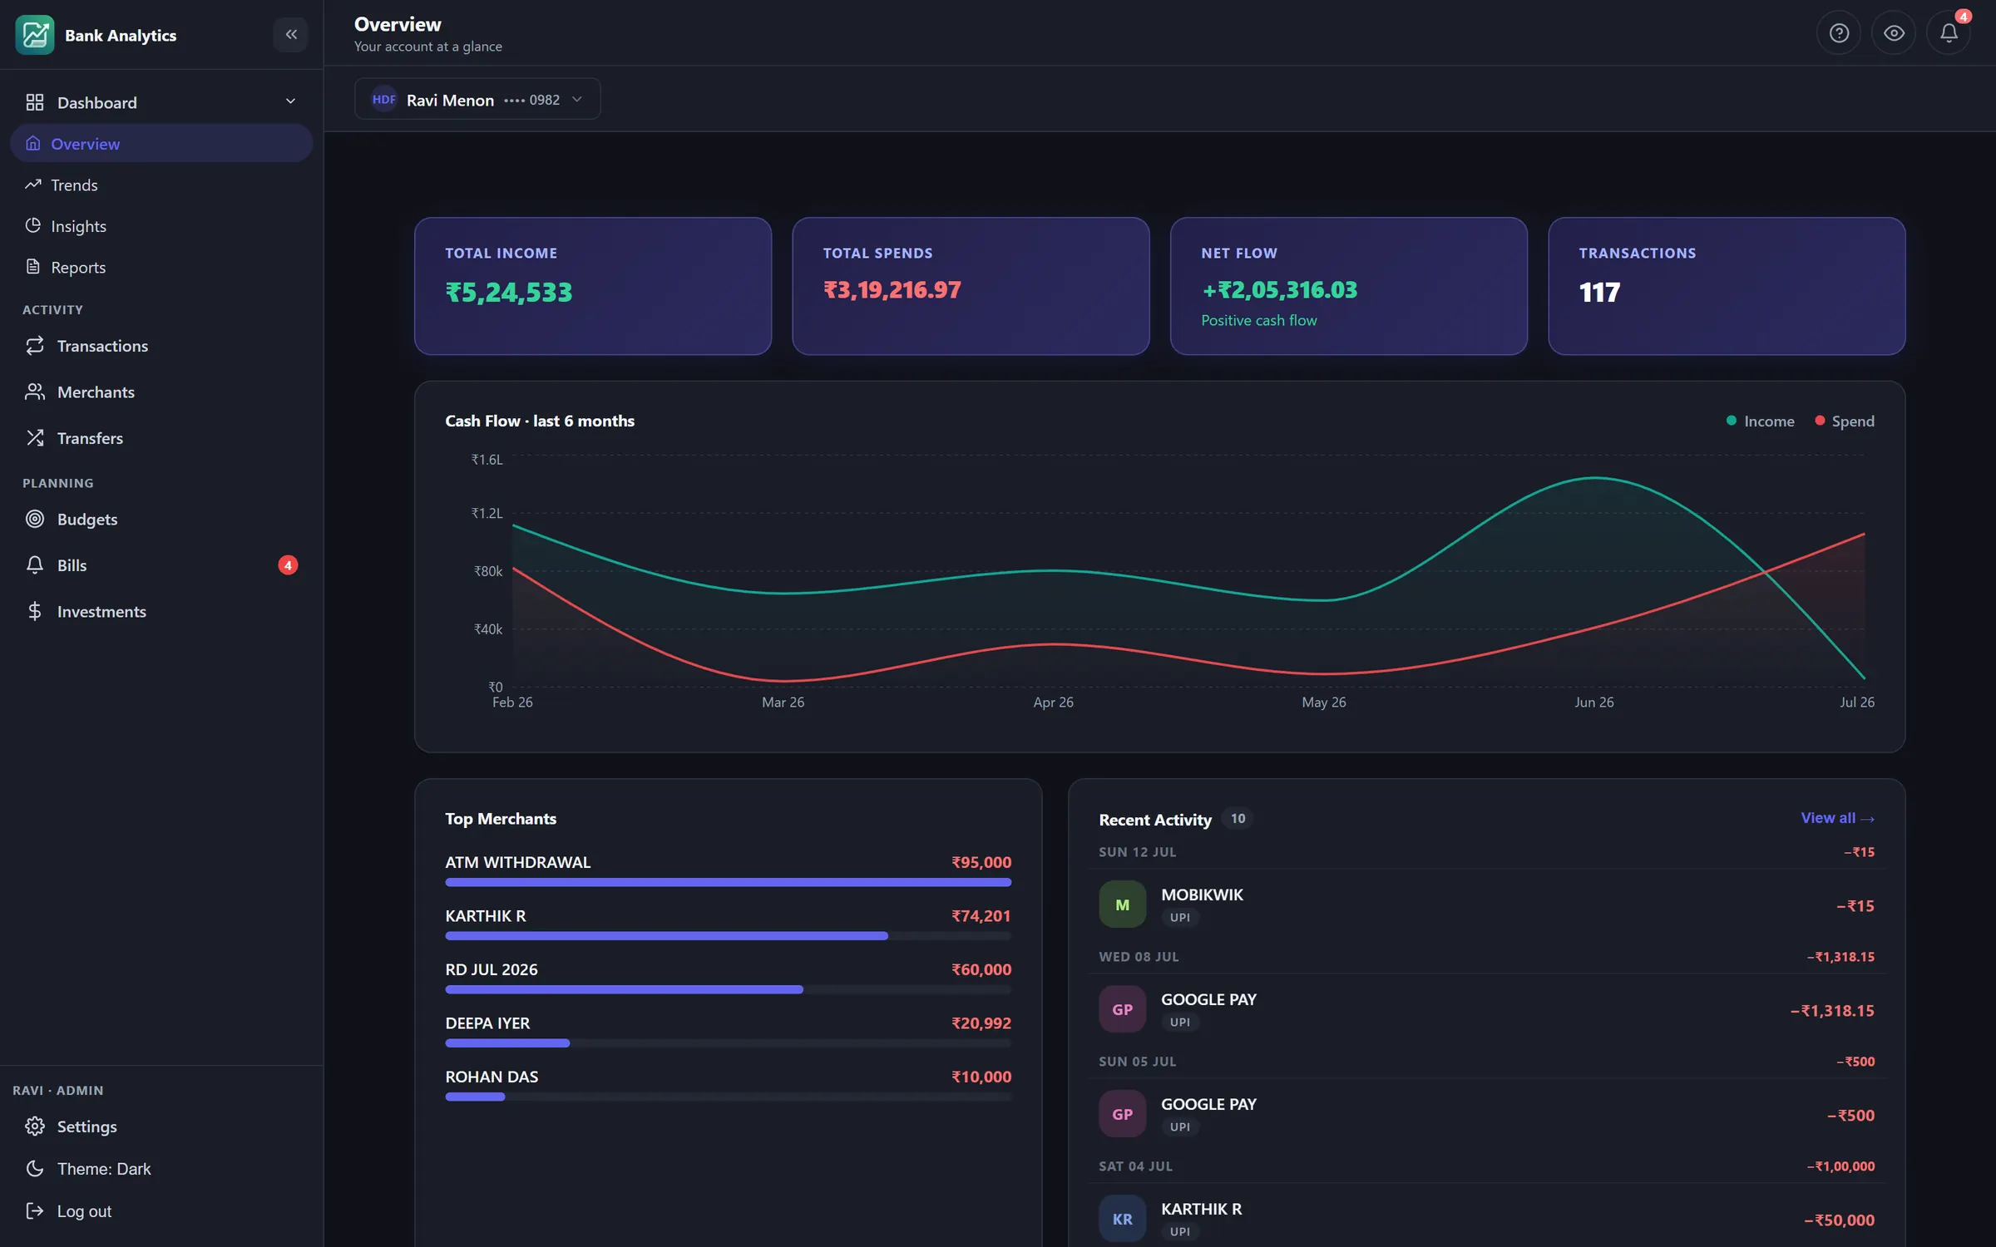Open Settings gear icon
The width and height of the screenshot is (1996, 1247).
tap(34, 1126)
